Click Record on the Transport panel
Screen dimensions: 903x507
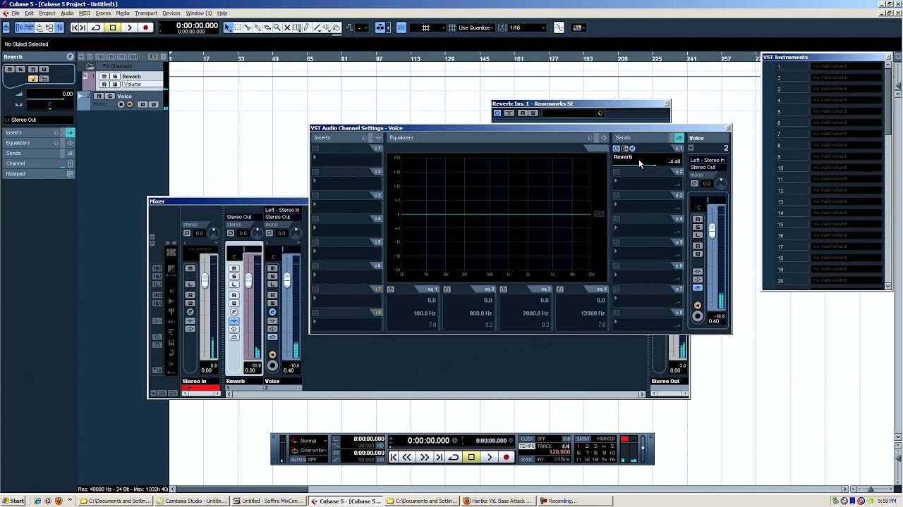pos(507,457)
